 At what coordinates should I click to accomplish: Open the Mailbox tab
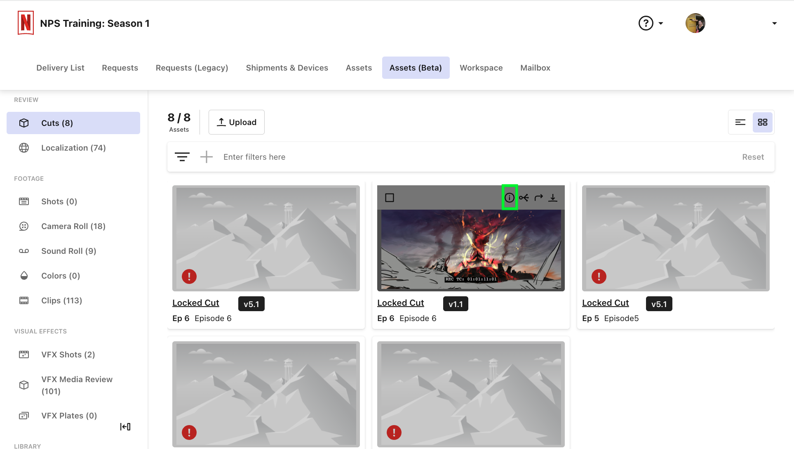[535, 68]
